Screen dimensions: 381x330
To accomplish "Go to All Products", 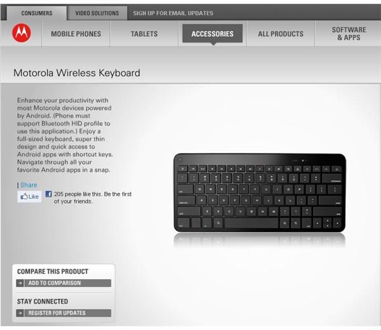I will [281, 34].
